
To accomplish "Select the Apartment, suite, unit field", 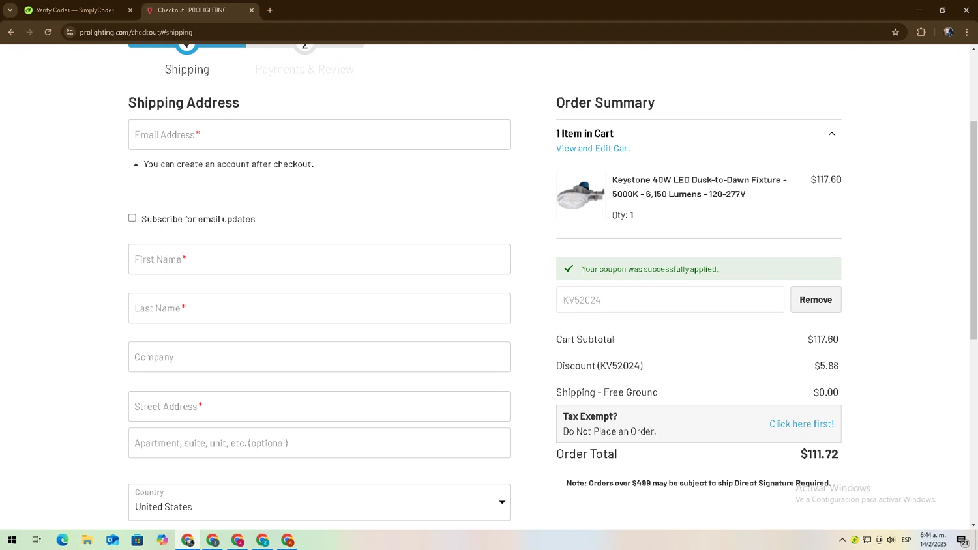I will (x=319, y=443).
